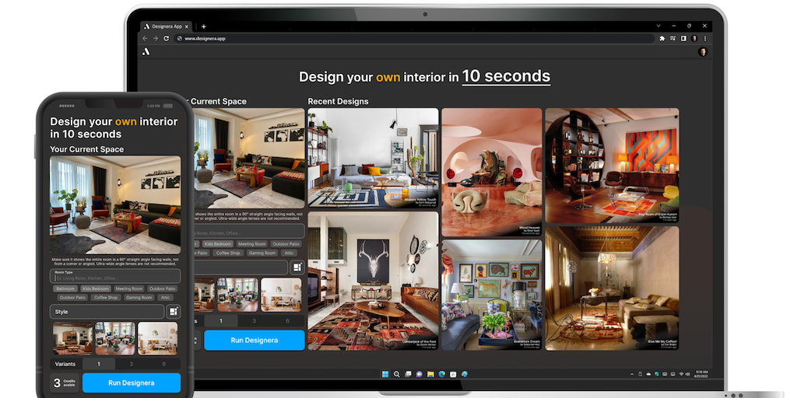797x398 pixels.
Task: Close the Designera App browser tab
Action: pos(187,26)
